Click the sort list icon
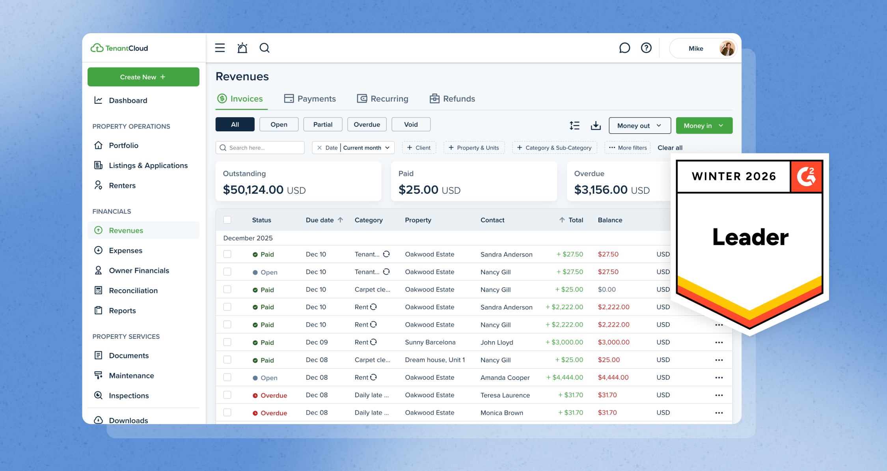Image resolution: width=887 pixels, height=471 pixels. click(574, 125)
